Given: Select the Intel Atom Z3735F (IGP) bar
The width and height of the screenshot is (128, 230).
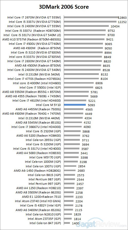Looking at the screenshot, I should click(x=68, y=219).
